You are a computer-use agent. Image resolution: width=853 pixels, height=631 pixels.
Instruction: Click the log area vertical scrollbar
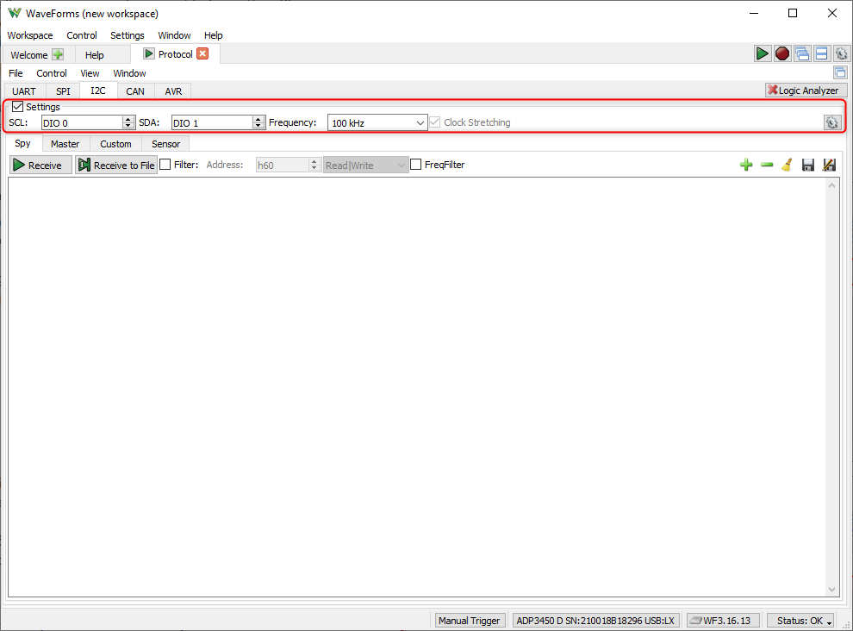pos(831,386)
